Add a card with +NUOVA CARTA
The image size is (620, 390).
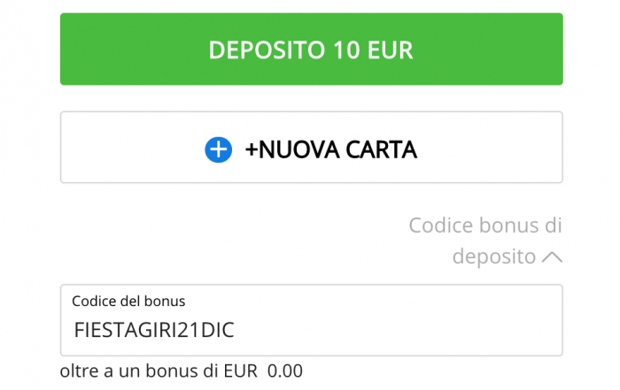tap(311, 147)
